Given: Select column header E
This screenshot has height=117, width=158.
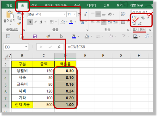Looking at the screenshot, I should pos(85,56).
